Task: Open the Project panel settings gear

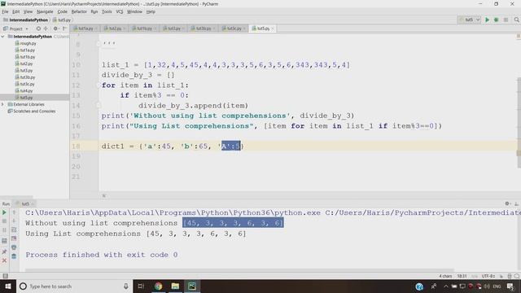Action: [55, 28]
